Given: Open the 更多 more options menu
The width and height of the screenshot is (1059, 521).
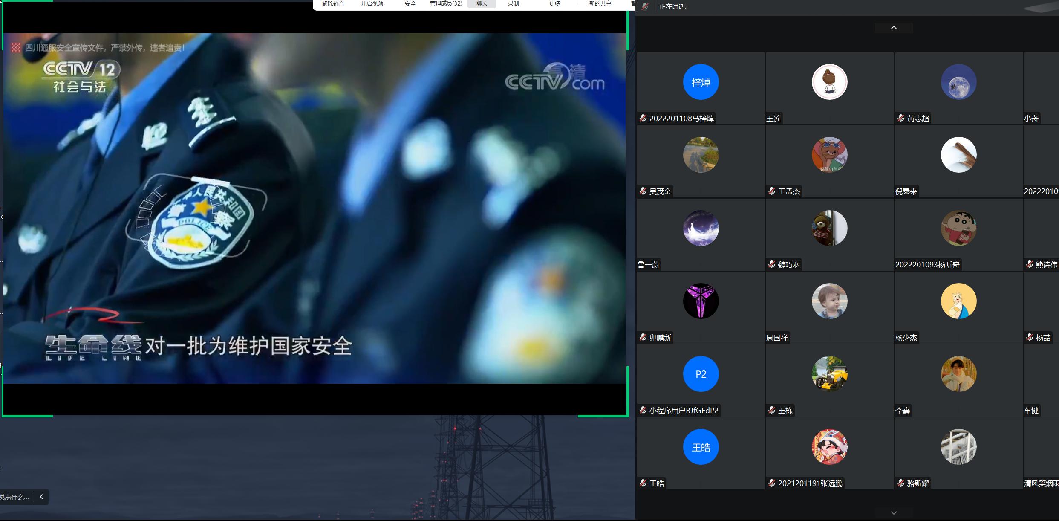Looking at the screenshot, I should [554, 4].
